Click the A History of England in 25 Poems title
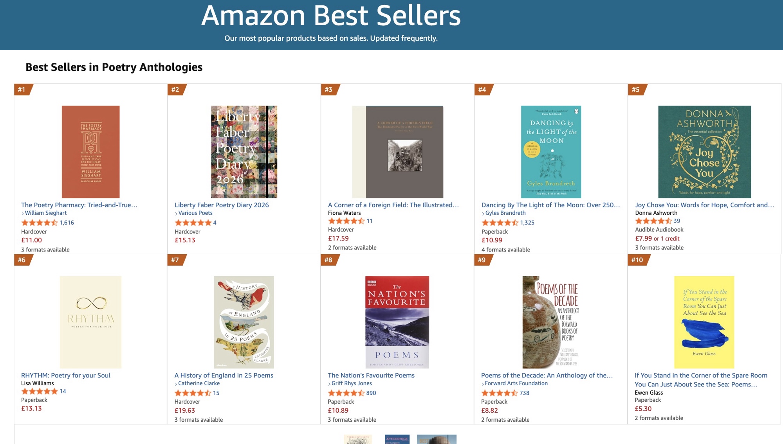This screenshot has height=444, width=783. click(x=224, y=375)
